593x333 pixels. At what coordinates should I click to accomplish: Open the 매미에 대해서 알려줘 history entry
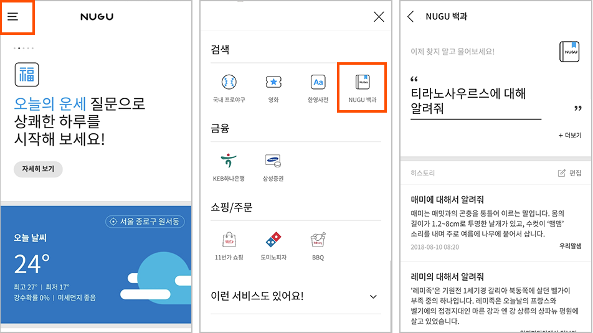[x=496, y=223]
